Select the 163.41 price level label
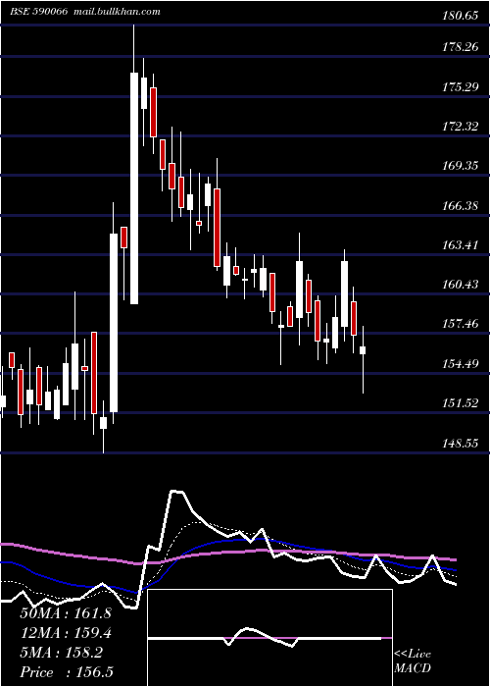Image resolution: width=490 pixels, height=687 pixels. point(459,245)
